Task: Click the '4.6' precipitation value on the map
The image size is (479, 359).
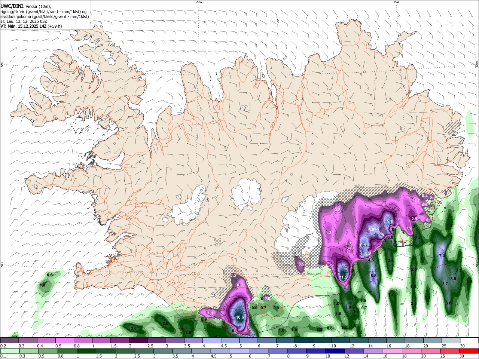Action: pos(371,260)
